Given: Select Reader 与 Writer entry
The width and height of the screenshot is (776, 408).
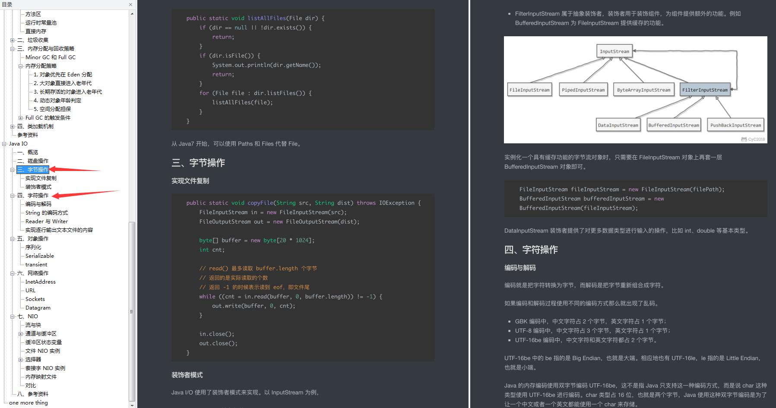Looking at the screenshot, I should [47, 221].
